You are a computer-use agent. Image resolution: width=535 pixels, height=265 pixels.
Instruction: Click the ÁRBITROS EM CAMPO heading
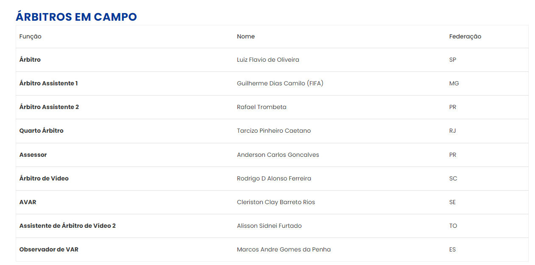(x=76, y=17)
